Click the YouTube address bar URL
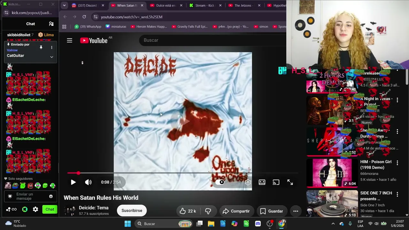Image resolution: width=409 pixels, height=230 pixels. 132,17
